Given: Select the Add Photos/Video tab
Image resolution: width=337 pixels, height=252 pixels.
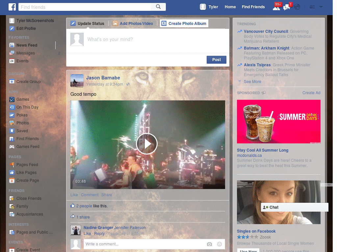Looking at the screenshot, I should coord(133,23).
